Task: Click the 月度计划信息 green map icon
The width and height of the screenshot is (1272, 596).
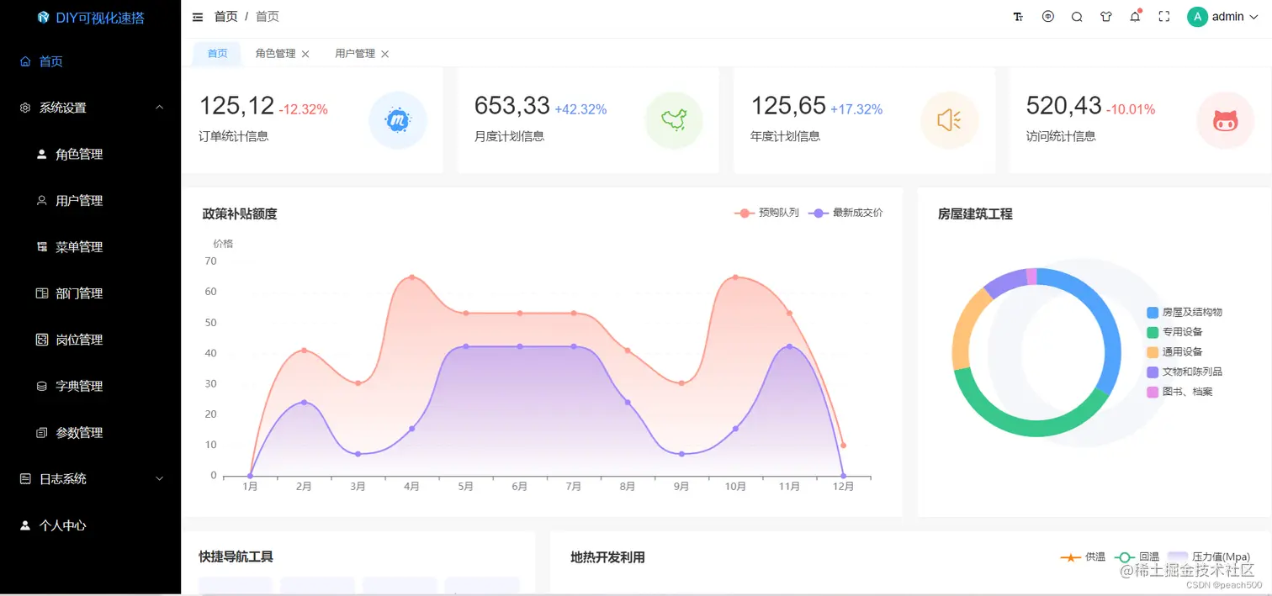Action: tap(674, 120)
